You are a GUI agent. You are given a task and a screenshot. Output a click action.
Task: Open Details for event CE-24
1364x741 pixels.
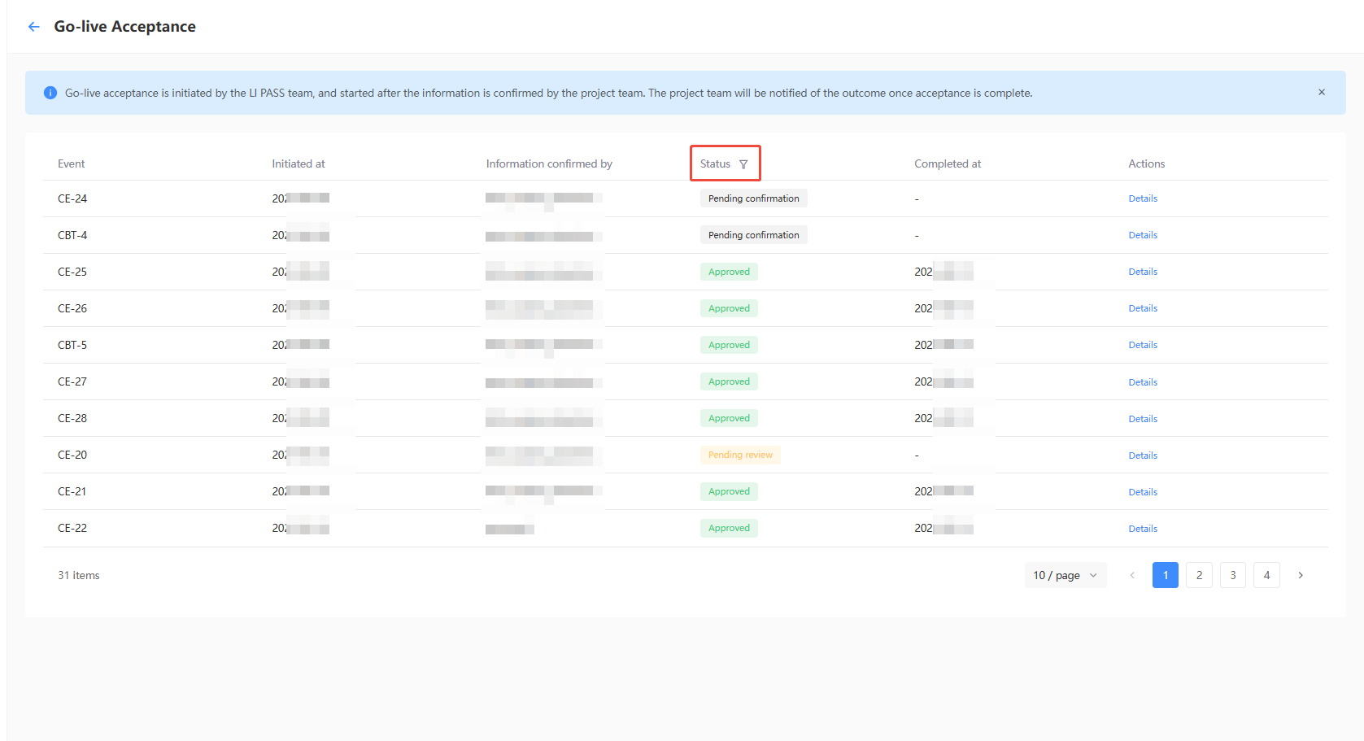point(1142,198)
